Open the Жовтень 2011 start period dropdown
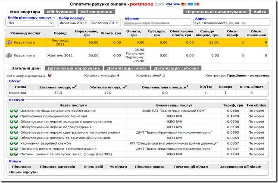This screenshot has width=278, height=183. click(72, 22)
